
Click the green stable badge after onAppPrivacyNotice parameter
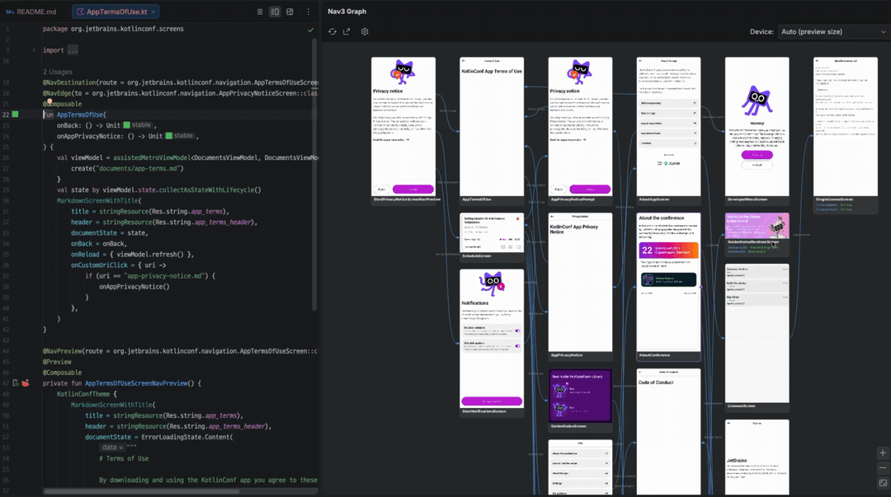pos(180,136)
